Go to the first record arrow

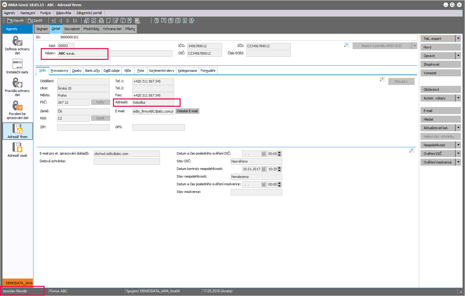54,21
